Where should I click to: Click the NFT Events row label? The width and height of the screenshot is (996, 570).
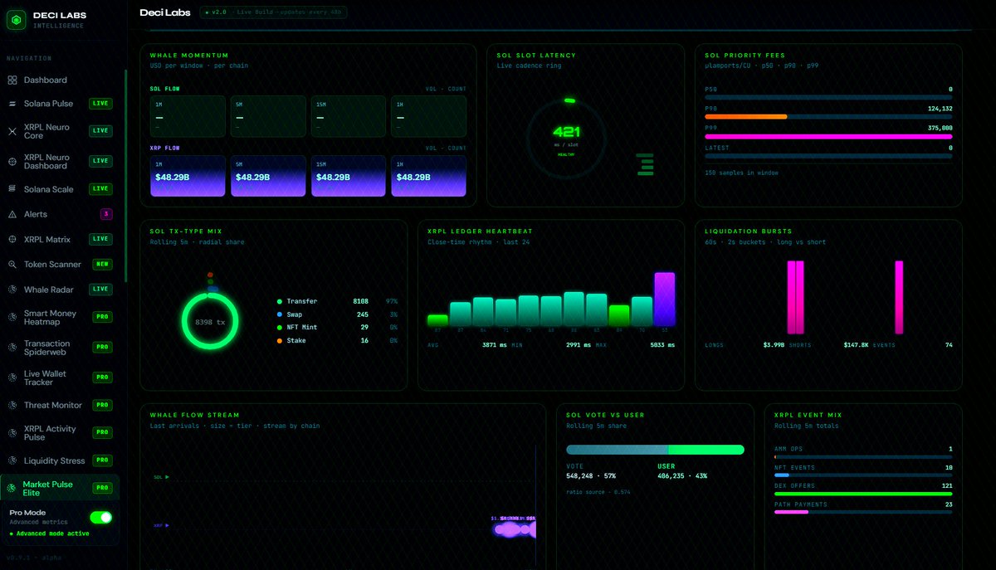point(793,468)
